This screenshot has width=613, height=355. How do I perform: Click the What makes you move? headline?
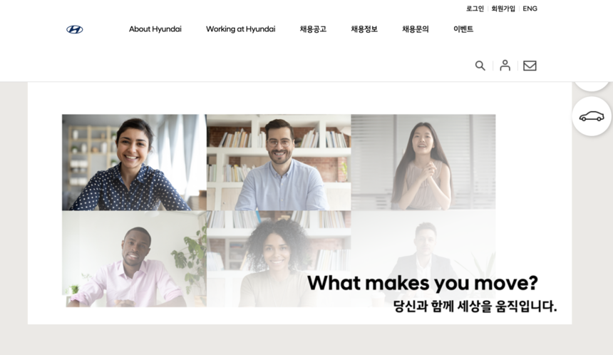point(423,283)
